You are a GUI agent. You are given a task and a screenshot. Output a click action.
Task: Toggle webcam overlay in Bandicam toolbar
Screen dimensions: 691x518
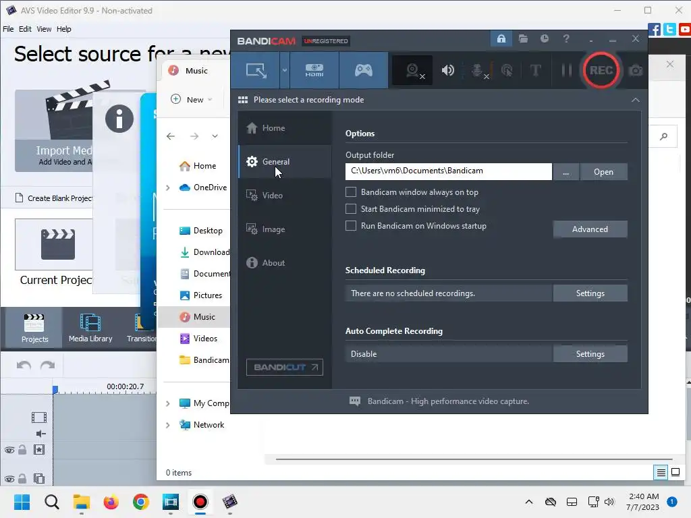(414, 70)
